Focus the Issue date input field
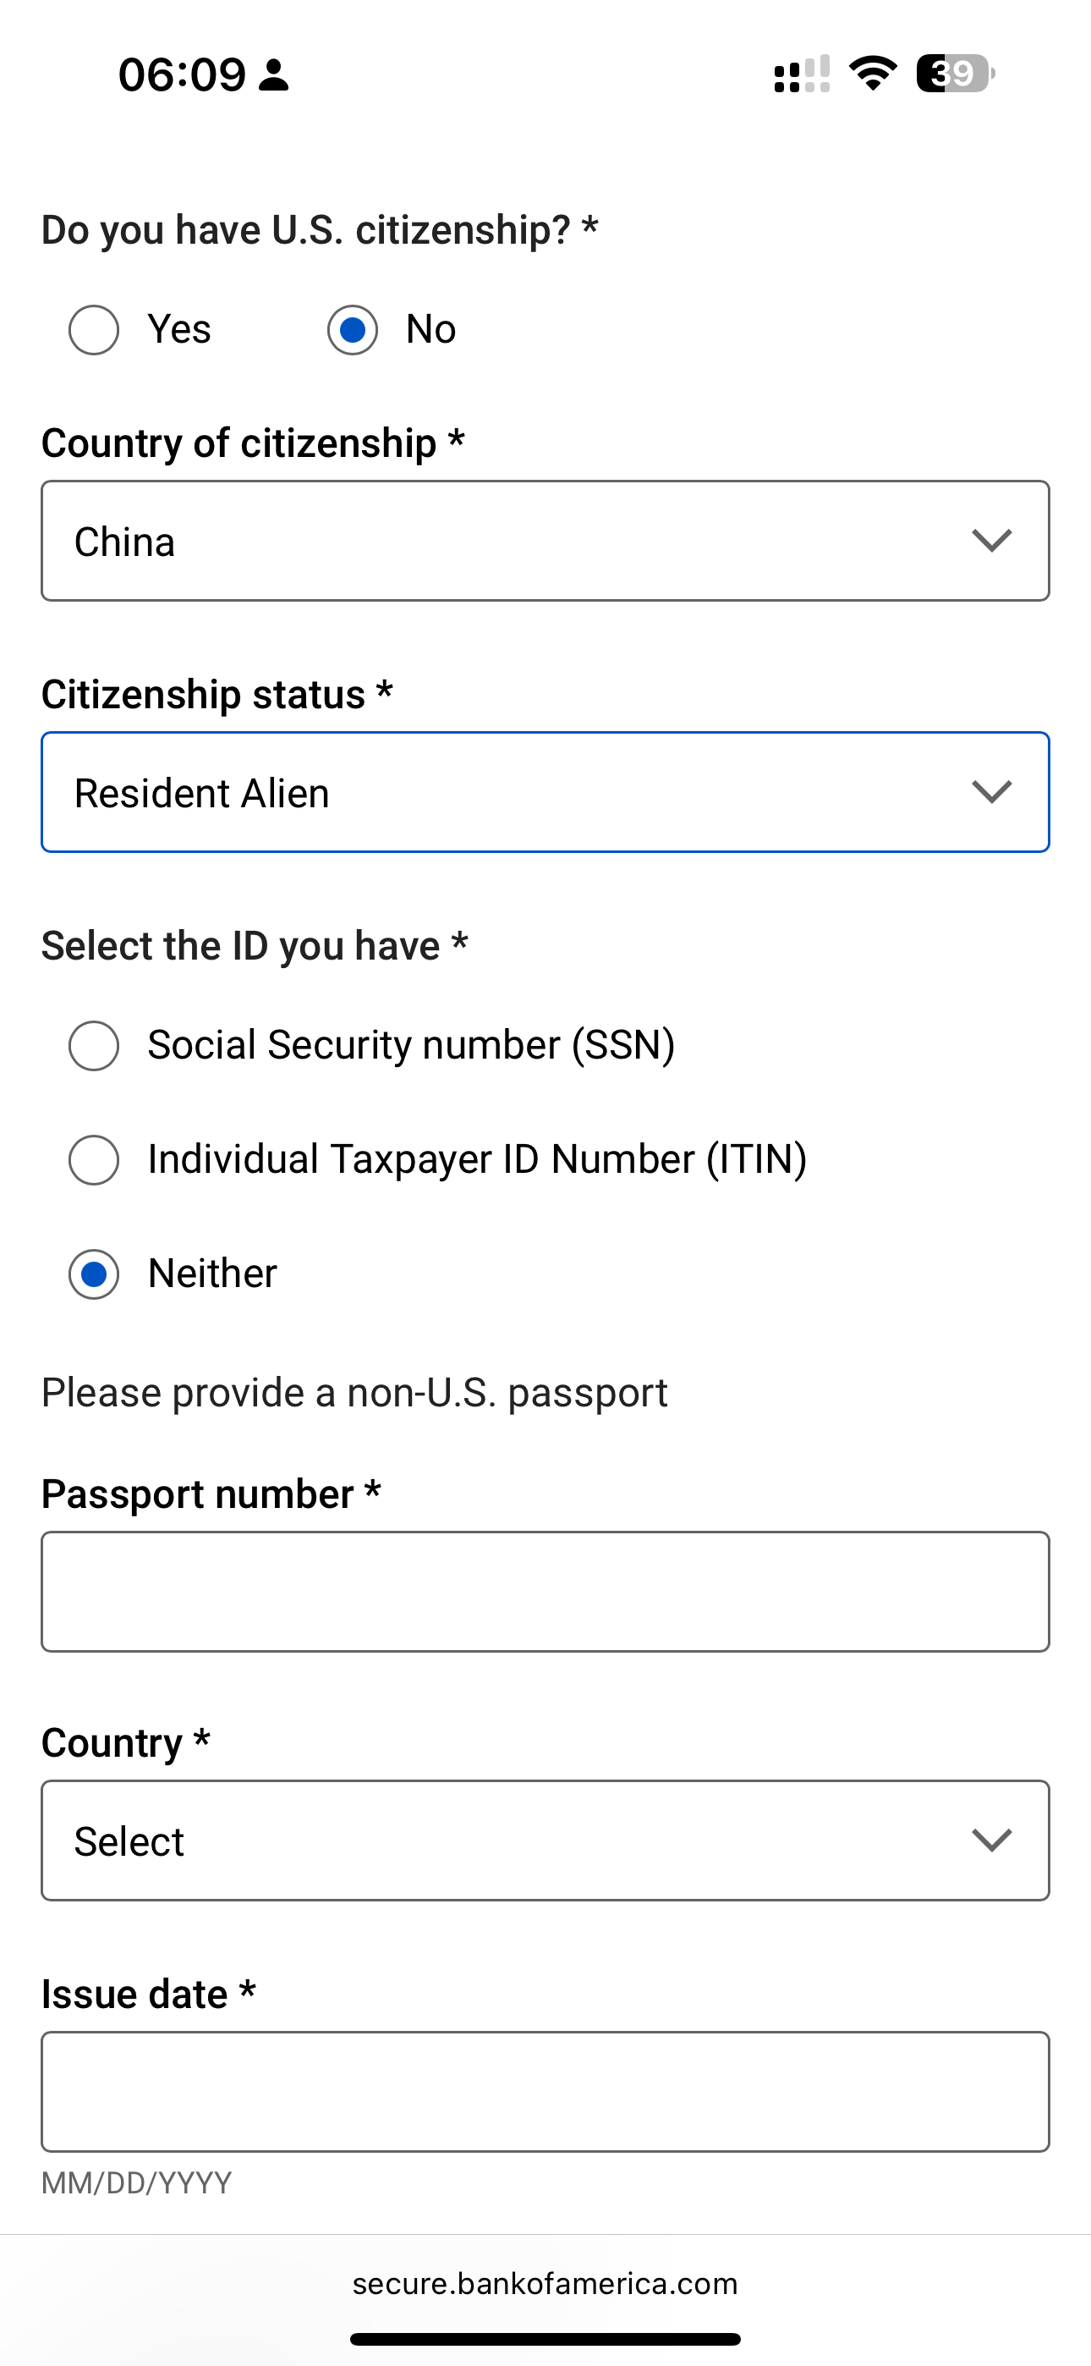 tap(545, 2091)
